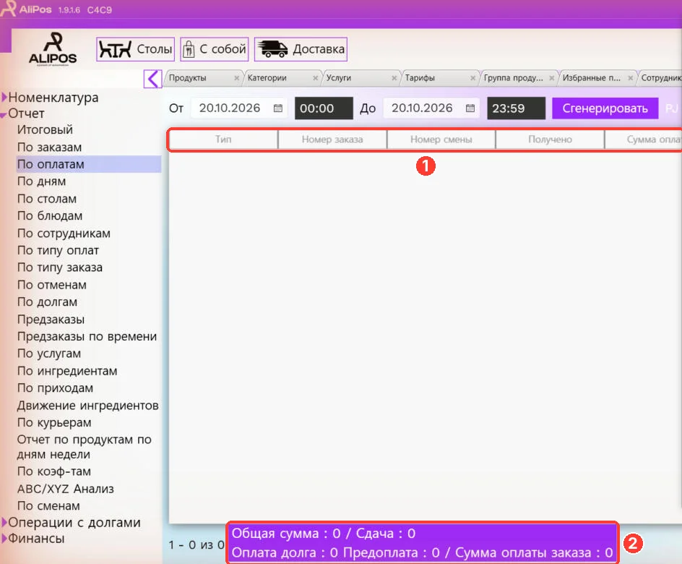This screenshot has width=682, height=564.
Task: Close the Категории tab
Action: [315, 78]
